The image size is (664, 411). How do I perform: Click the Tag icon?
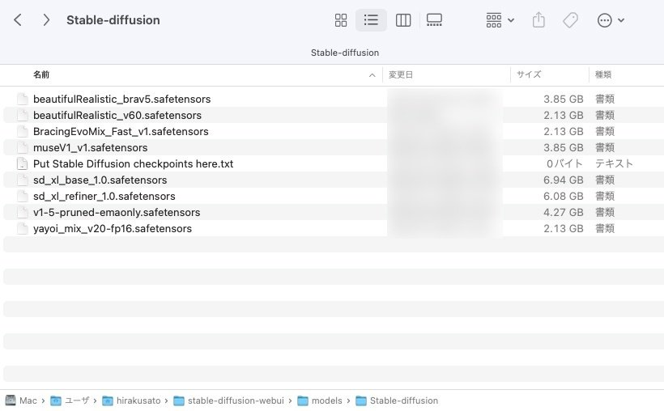click(x=570, y=20)
